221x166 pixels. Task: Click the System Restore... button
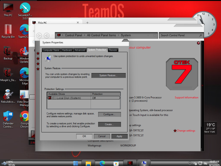point(109,75)
